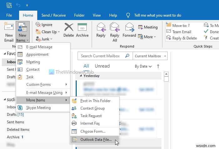The height and width of the screenshot is (149, 219).
Task: Click the Undo arrow in the title bar
Action: 18,5
